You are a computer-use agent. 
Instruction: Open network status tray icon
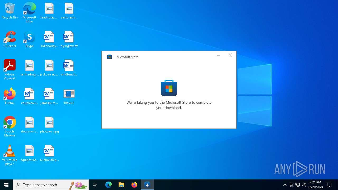point(298,185)
